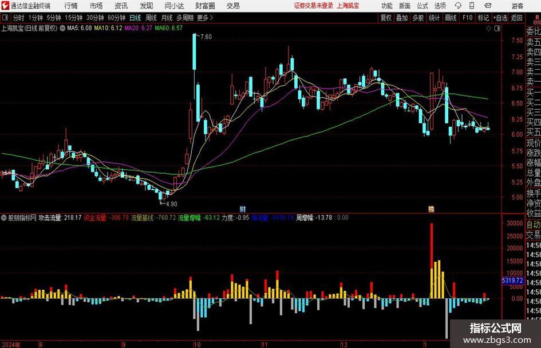Screen dimensions: 541x348
Task: Click the tall red bar in indicator panel
Action: click(431, 245)
